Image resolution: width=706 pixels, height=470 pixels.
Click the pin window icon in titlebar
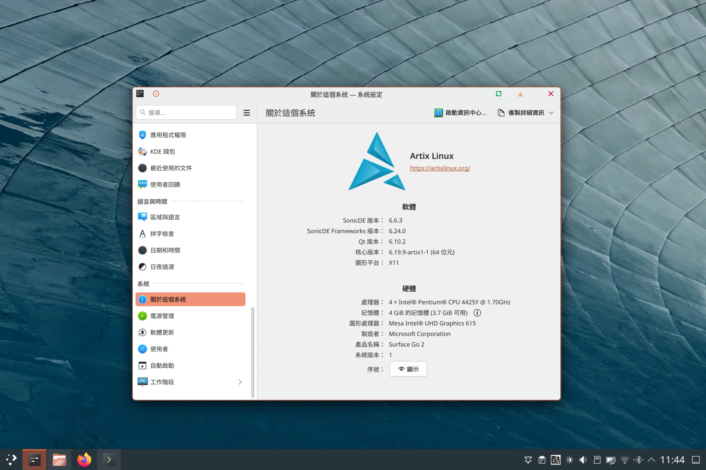point(156,94)
